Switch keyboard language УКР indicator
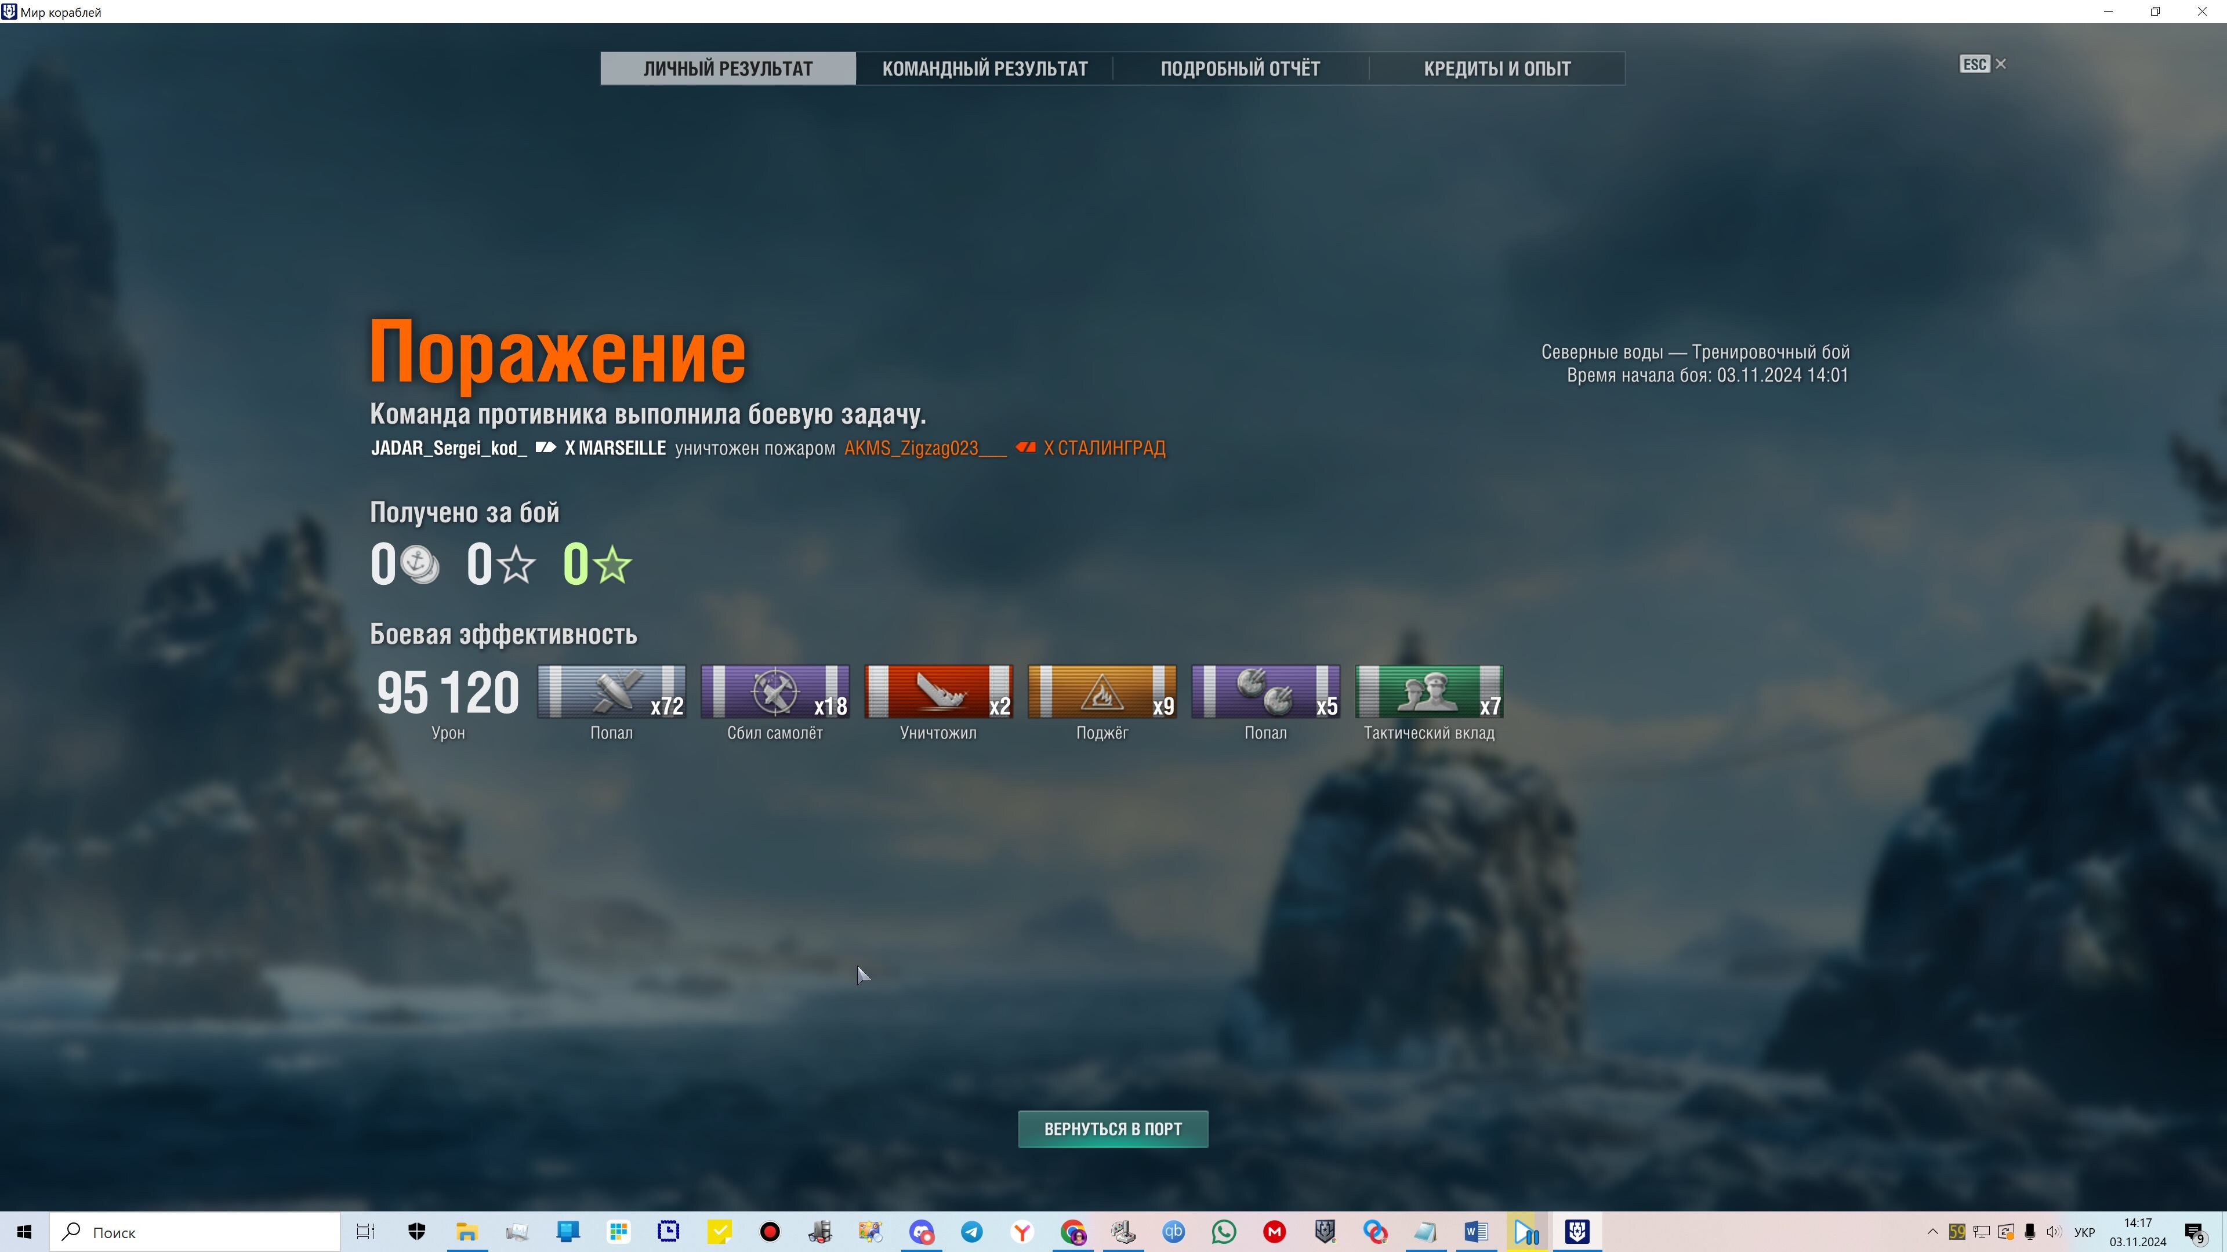This screenshot has width=2227, height=1252. tap(2084, 1232)
